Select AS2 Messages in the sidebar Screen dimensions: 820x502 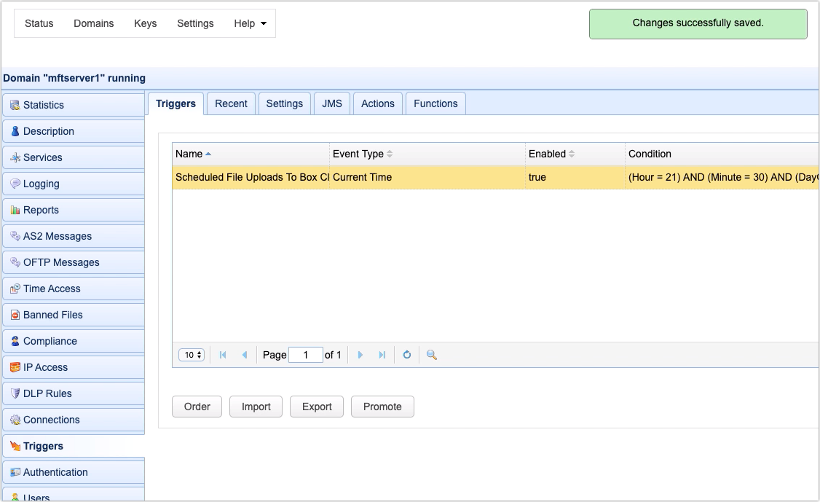point(58,236)
